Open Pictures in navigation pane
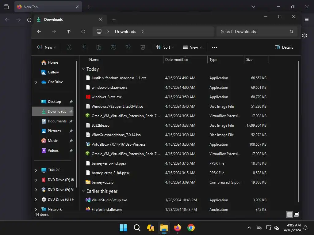This screenshot has width=314, height=235. click(x=54, y=131)
